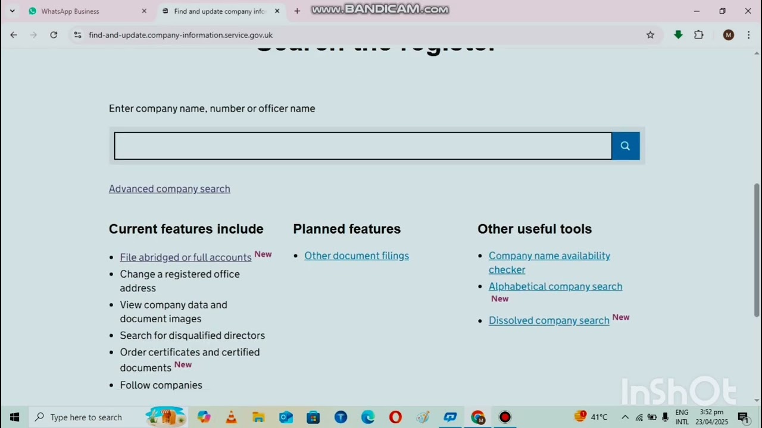
Task: Click the 'Current features include' heading
Action: click(186, 229)
